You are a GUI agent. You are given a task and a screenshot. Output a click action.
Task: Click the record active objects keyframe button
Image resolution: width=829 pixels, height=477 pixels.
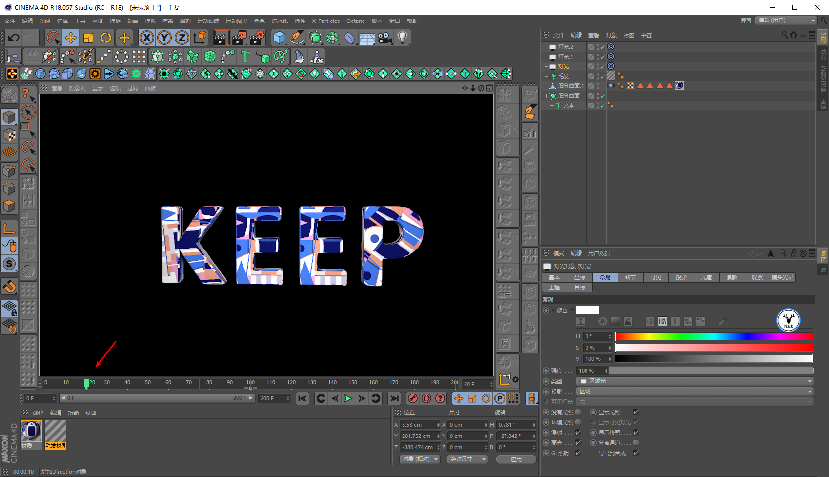(412, 398)
